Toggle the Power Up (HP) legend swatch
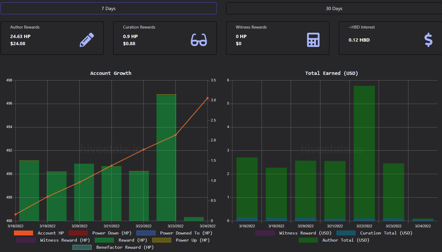 [162, 240]
